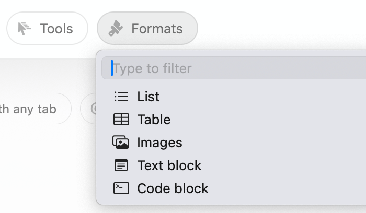Click the Code block terminal icon
This screenshot has height=213, width=366.
[x=121, y=188]
